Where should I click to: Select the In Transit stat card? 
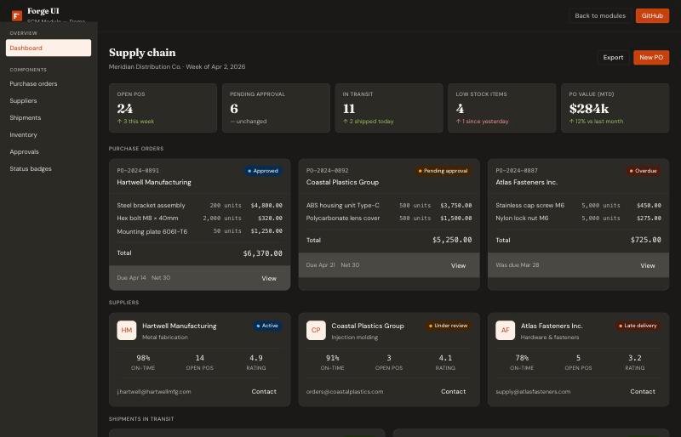(389, 108)
